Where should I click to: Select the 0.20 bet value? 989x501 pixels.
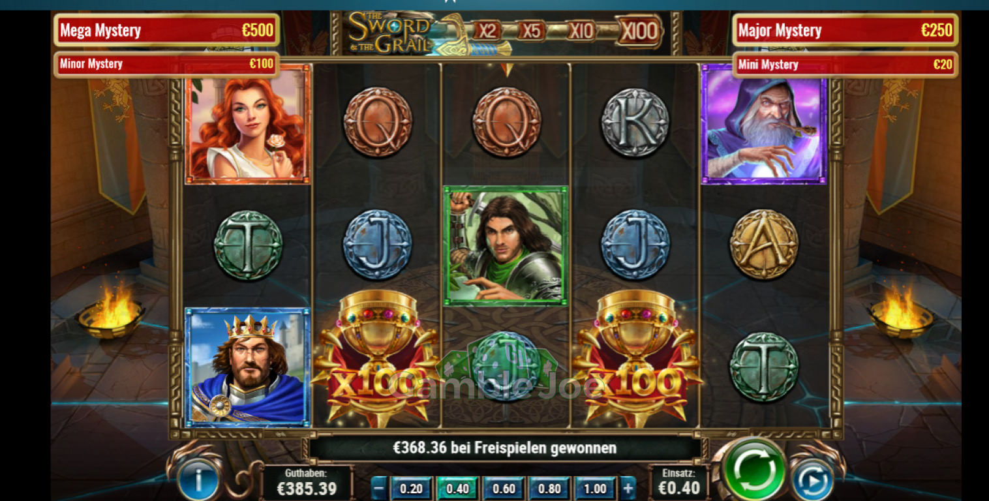pyautogui.click(x=410, y=488)
